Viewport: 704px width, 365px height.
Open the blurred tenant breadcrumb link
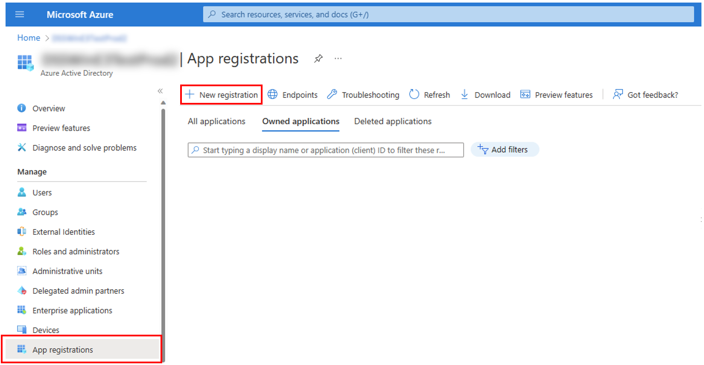(x=89, y=38)
